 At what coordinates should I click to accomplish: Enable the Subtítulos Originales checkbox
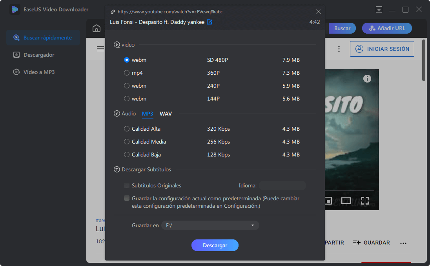coord(127,185)
